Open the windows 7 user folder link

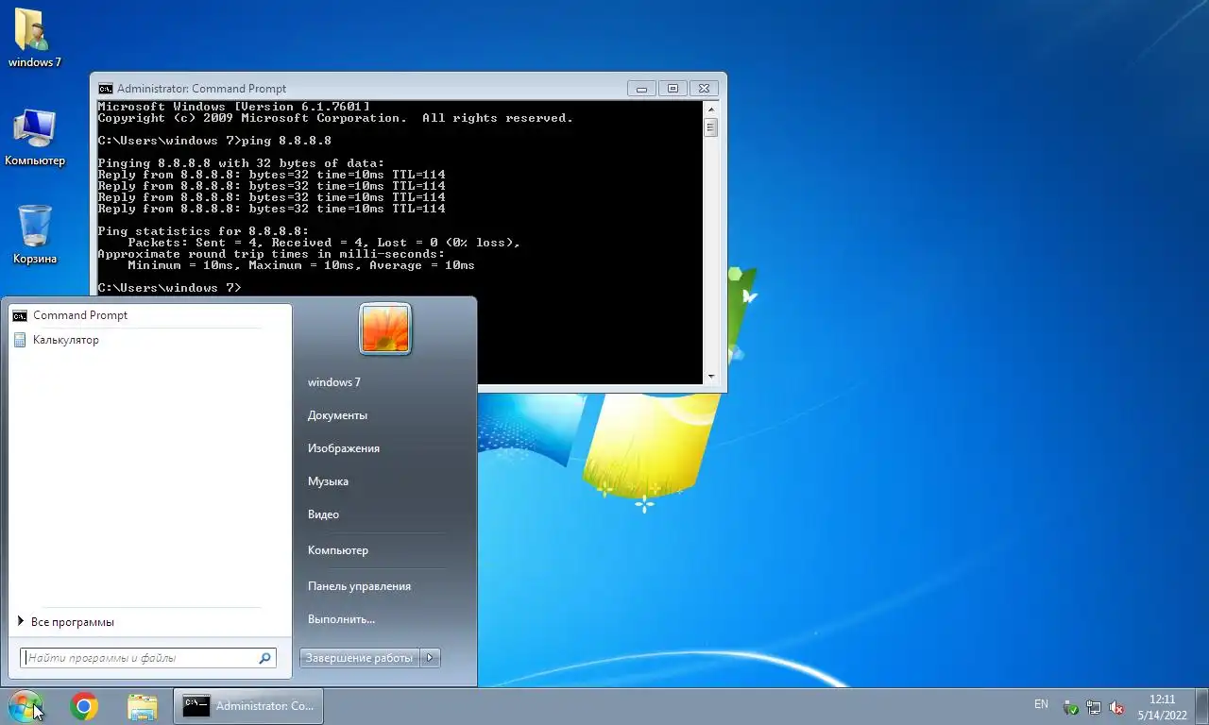[x=334, y=382]
